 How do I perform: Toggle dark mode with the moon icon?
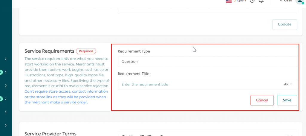[252, 1]
